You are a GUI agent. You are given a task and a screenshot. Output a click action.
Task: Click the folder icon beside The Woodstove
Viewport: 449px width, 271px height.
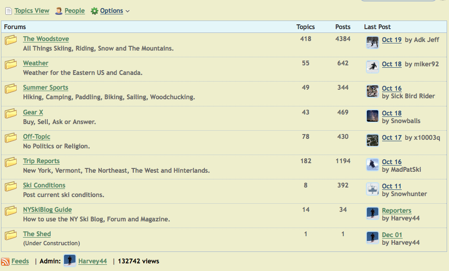pyautogui.click(x=11, y=40)
